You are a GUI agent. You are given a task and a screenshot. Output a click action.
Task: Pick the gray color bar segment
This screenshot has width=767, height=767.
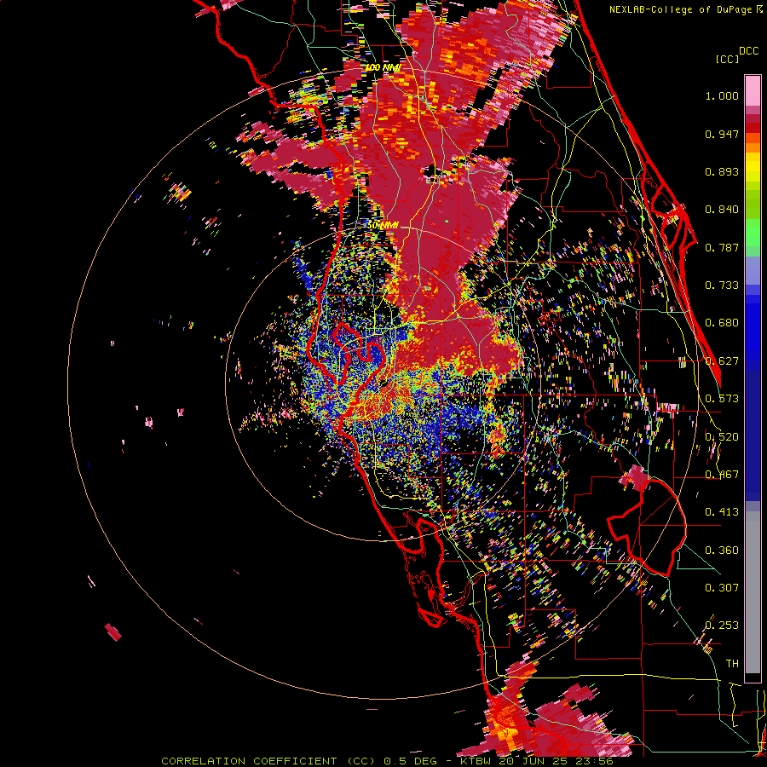753,592
